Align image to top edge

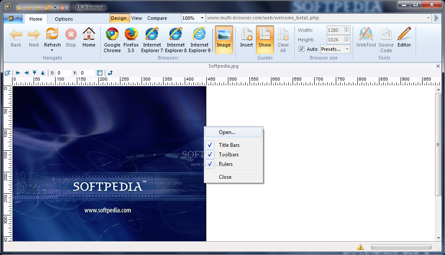click(35, 73)
